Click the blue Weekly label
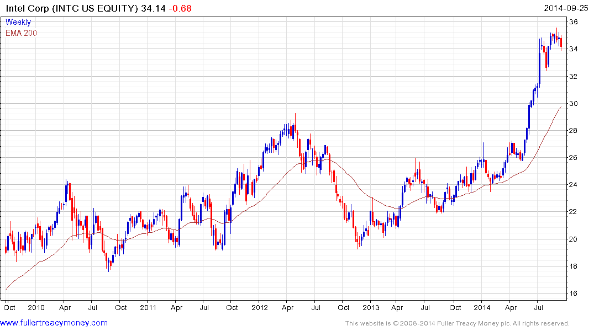Image resolution: width=594 pixels, height=331 pixels. pos(18,22)
